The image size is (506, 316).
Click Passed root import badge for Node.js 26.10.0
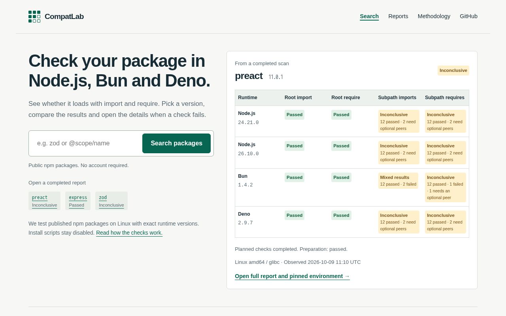(x=295, y=146)
